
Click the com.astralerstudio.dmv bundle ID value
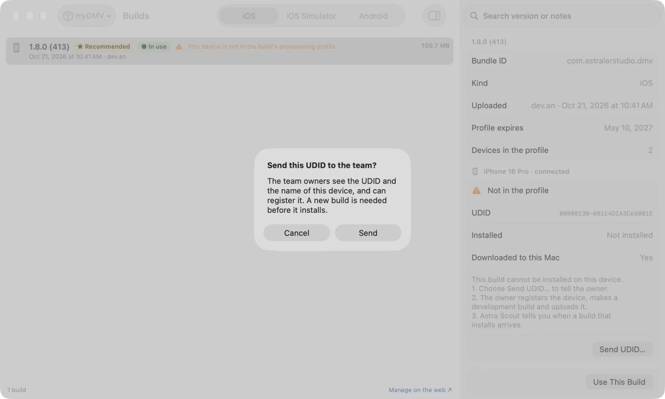point(610,61)
